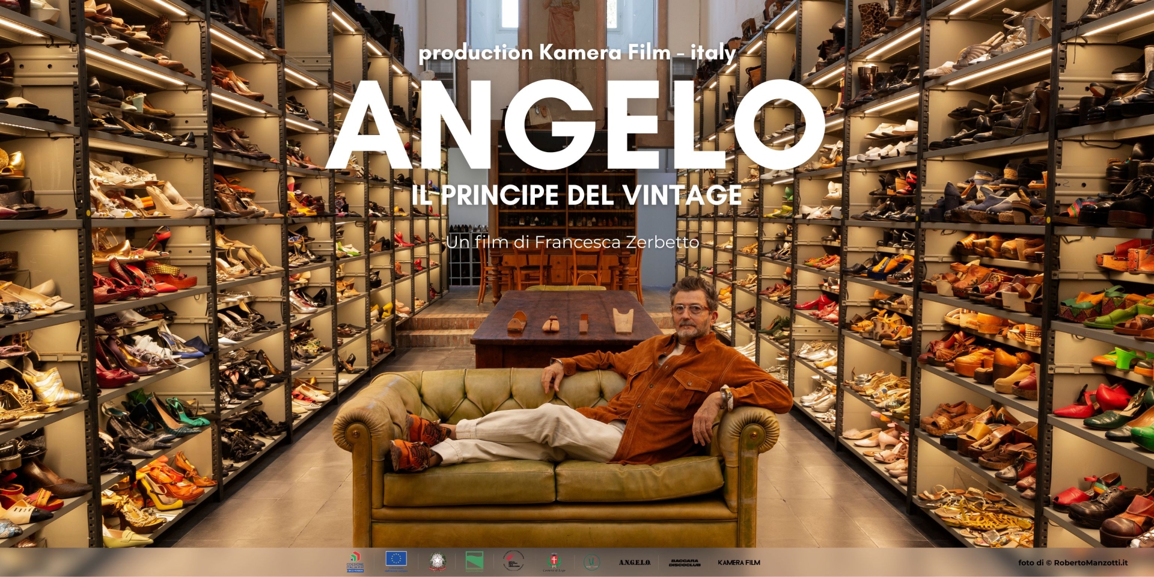The width and height of the screenshot is (1154, 577).
Task: Click the Coesione Italia logo
Action: point(355,562)
